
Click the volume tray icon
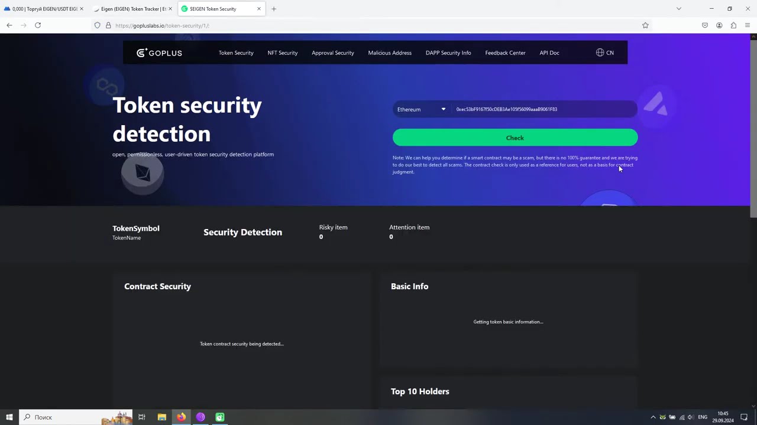tap(691, 417)
